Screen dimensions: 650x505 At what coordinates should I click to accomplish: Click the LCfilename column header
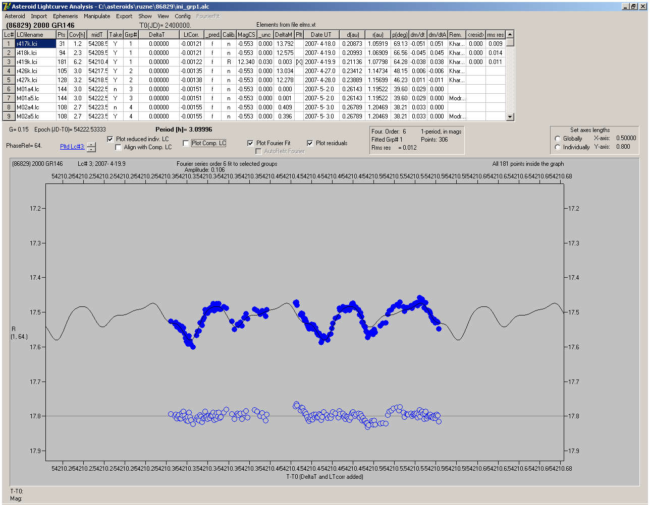coord(35,35)
